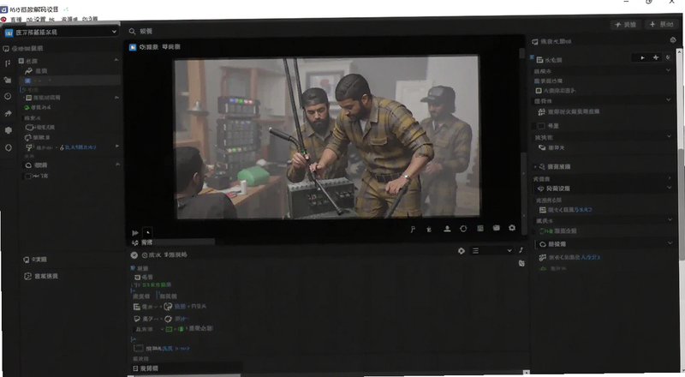The width and height of the screenshot is (685, 377).
Task: Toggle the blue checkbox in the highlighted left tree row
Action: coord(27,81)
